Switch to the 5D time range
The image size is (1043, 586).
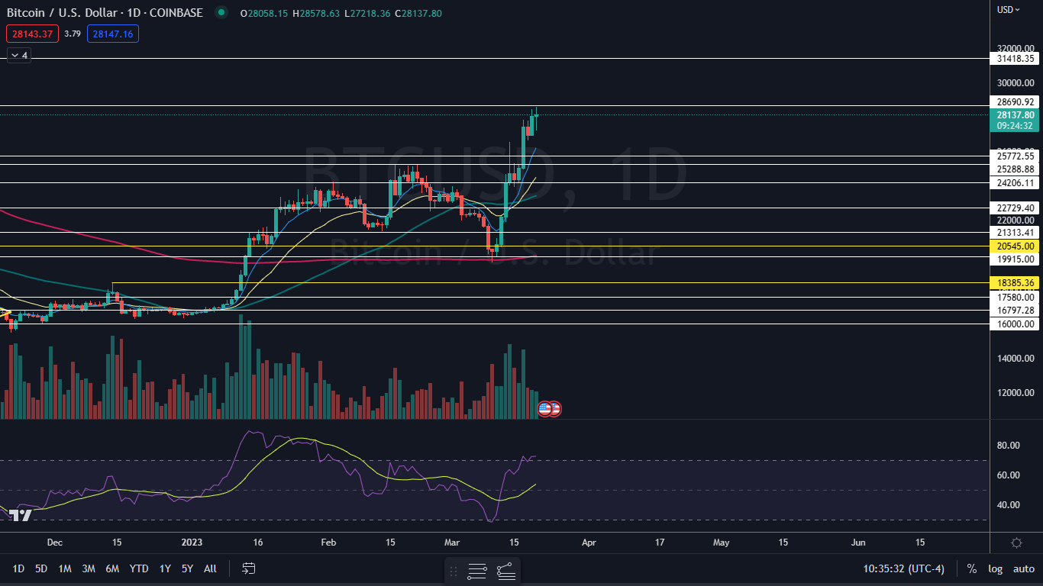tap(41, 568)
